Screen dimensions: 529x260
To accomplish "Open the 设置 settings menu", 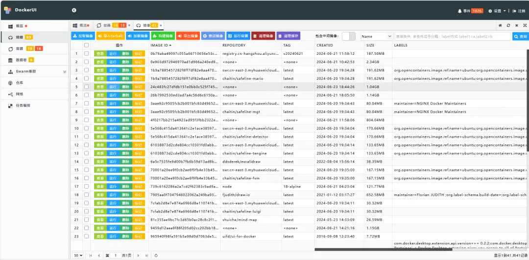I will pyautogui.click(x=497, y=11).
